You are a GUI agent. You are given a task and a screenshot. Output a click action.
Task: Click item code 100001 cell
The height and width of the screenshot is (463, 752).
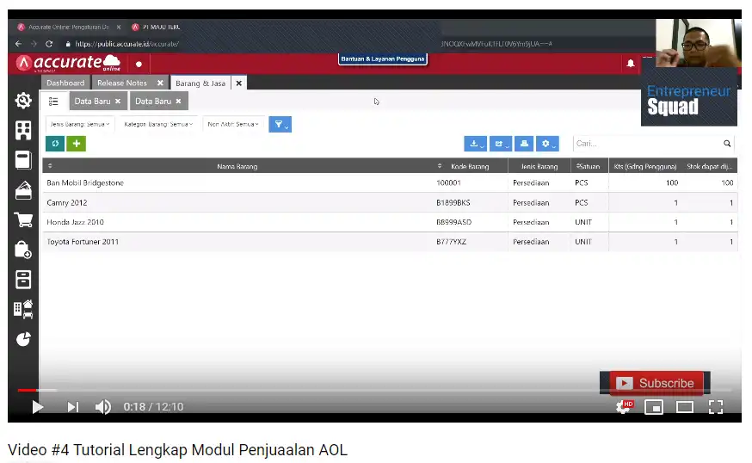448,182
